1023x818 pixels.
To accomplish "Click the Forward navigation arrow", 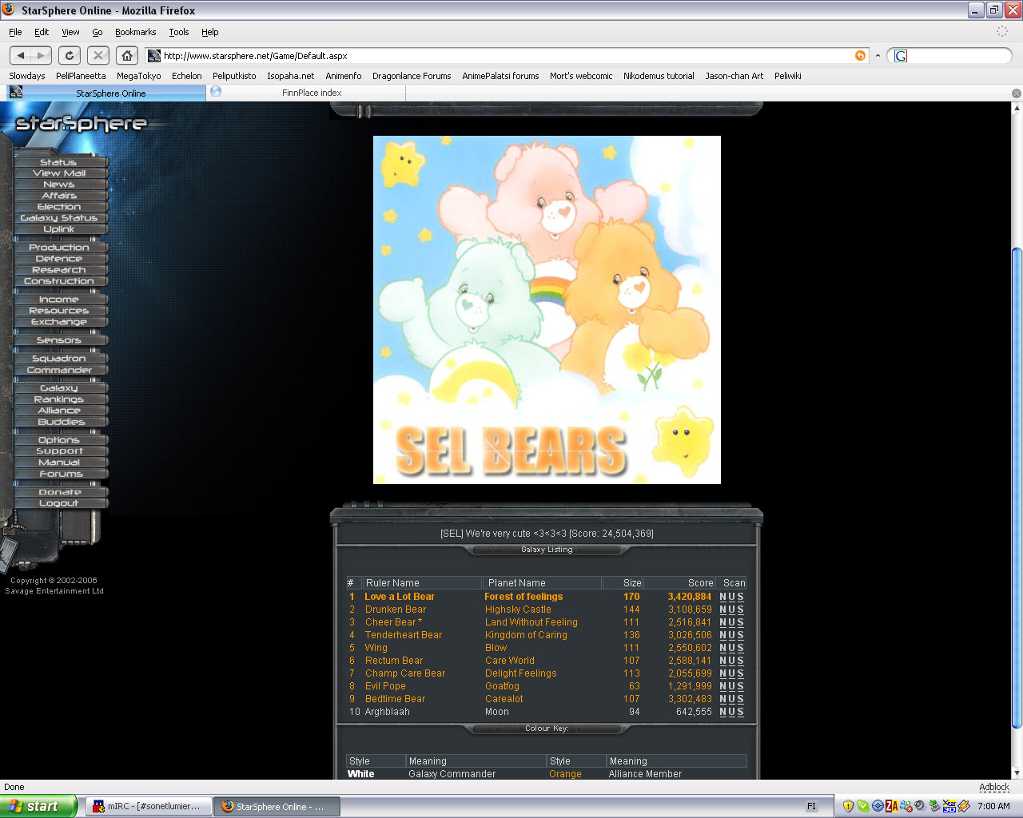I will pyautogui.click(x=42, y=56).
